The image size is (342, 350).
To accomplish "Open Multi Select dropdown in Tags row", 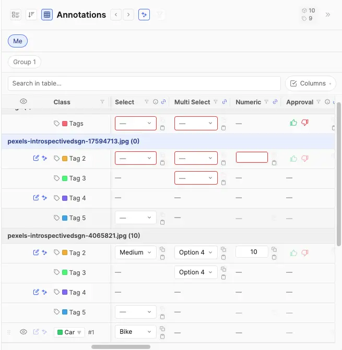I will [x=196, y=123].
